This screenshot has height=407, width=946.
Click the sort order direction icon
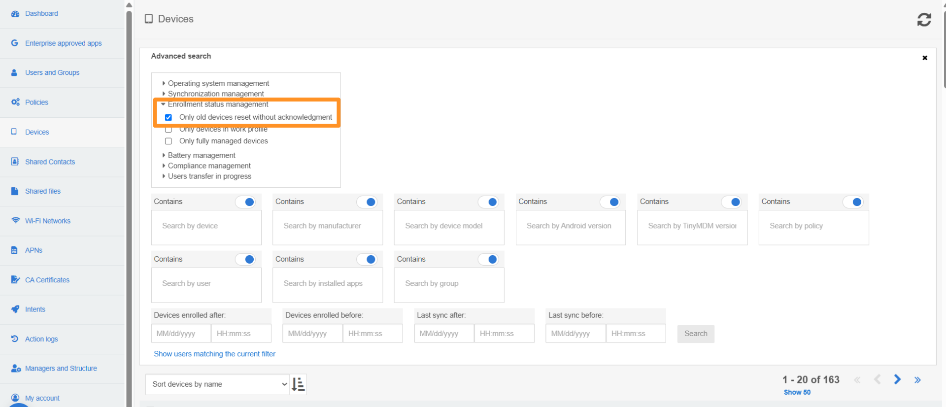pos(298,384)
